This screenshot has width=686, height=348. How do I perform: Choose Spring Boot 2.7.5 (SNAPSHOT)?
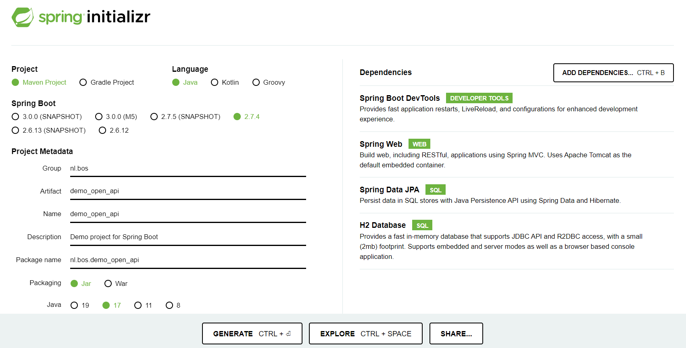[x=154, y=117]
